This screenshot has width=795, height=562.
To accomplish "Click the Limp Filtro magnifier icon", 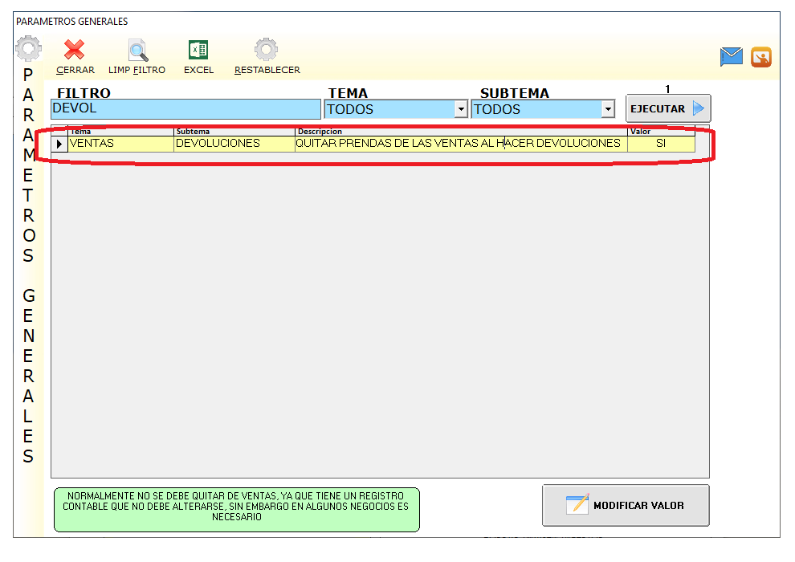I will point(137,51).
